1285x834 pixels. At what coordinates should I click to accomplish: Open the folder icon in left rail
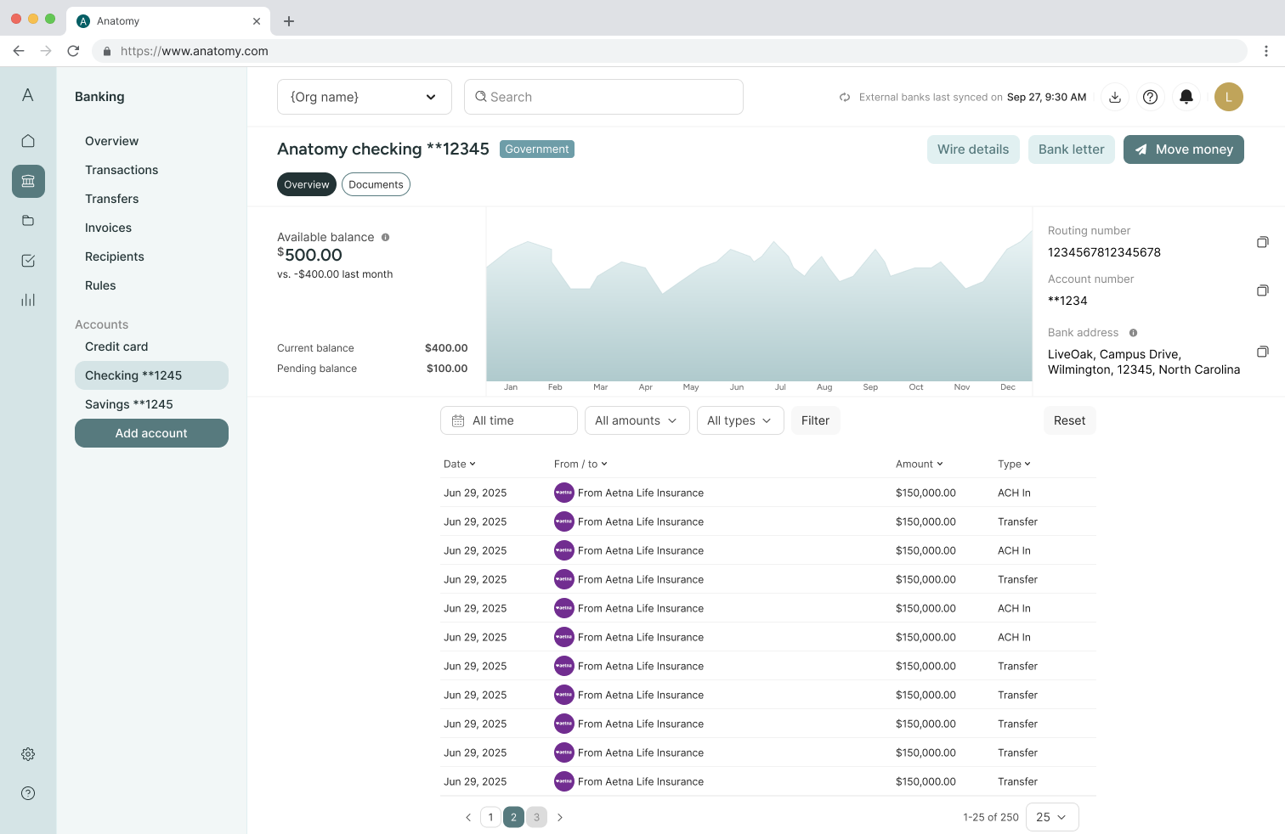(28, 221)
